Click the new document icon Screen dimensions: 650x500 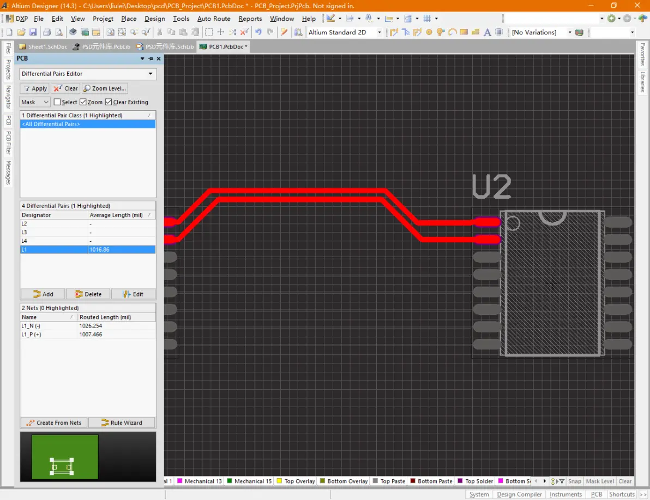[x=9, y=32]
